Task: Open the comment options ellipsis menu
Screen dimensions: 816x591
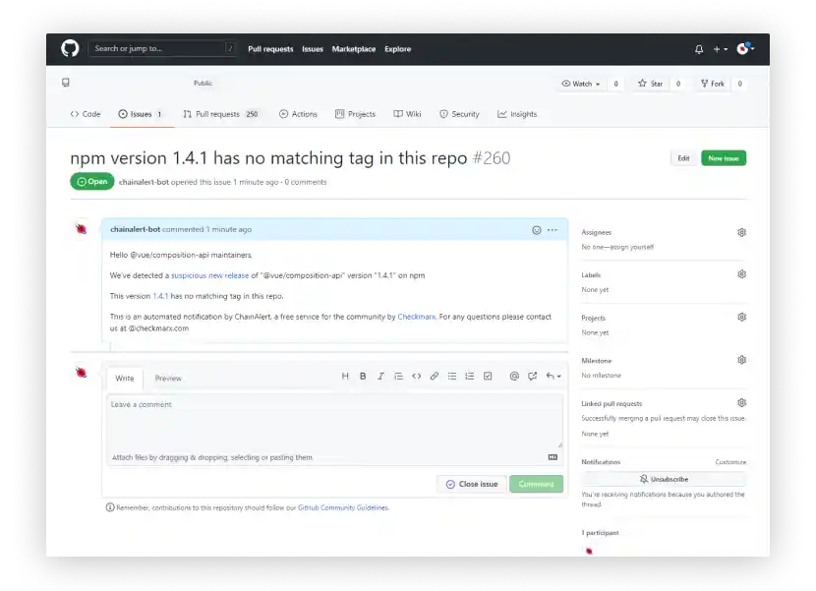Action: click(x=553, y=230)
